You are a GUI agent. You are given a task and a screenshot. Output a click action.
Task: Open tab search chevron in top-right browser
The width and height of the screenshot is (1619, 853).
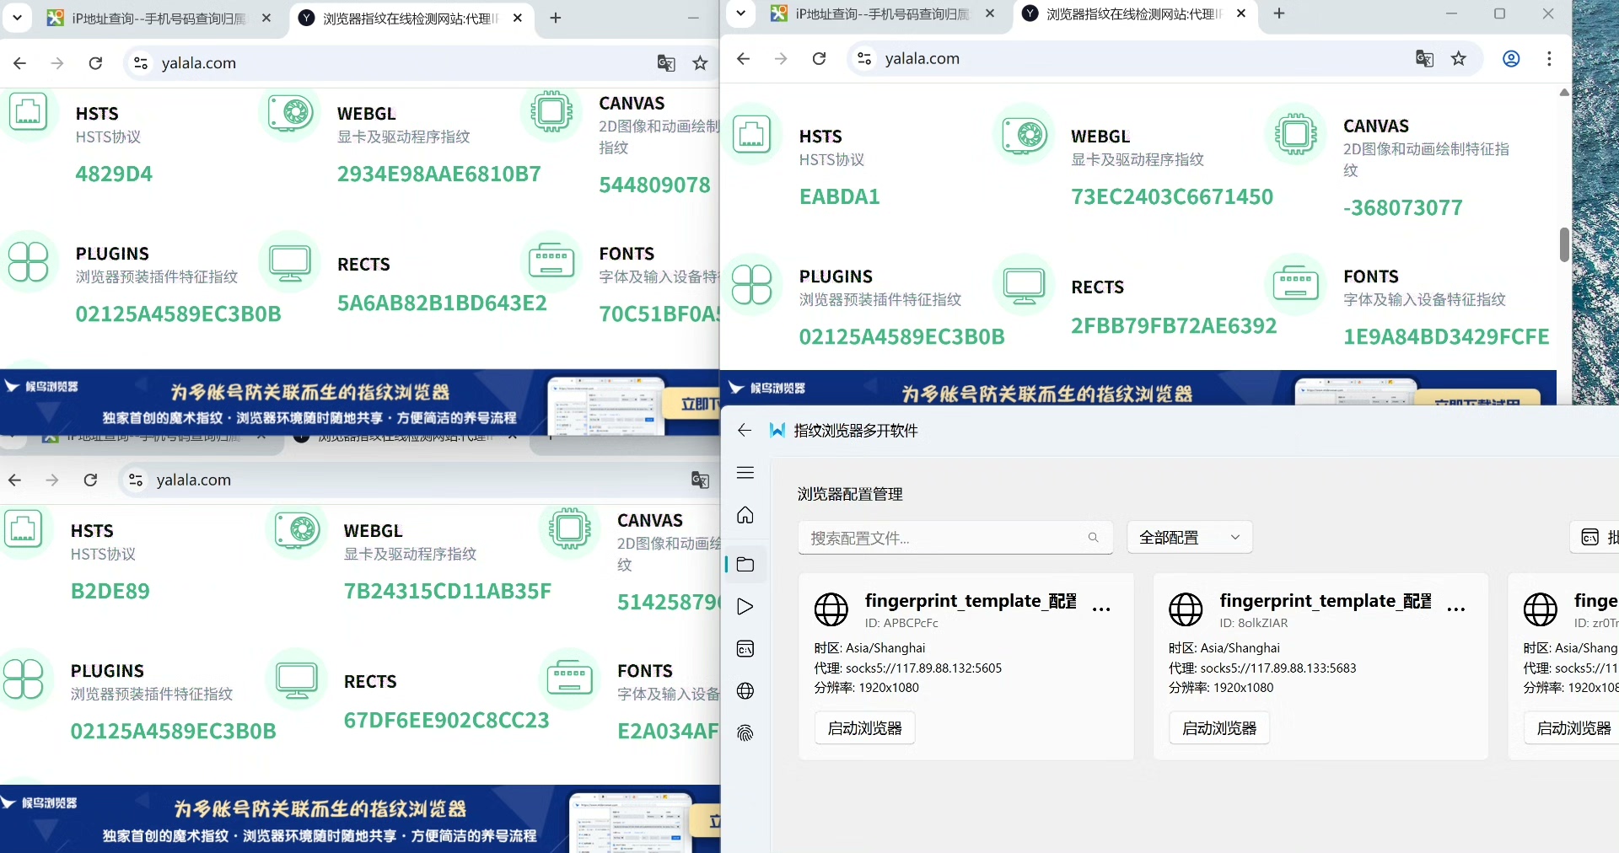(740, 13)
